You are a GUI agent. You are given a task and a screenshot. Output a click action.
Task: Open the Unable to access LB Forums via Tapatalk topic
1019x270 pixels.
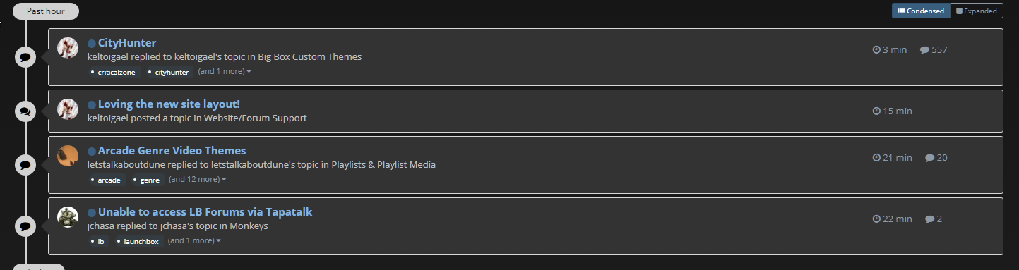coord(205,211)
